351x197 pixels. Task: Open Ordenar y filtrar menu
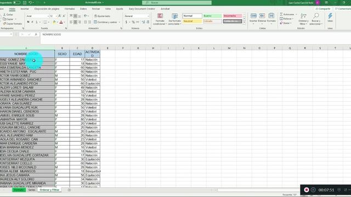pyautogui.click(x=303, y=19)
